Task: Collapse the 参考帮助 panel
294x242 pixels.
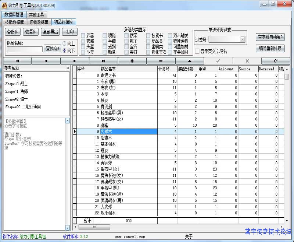Action: tap(68, 68)
